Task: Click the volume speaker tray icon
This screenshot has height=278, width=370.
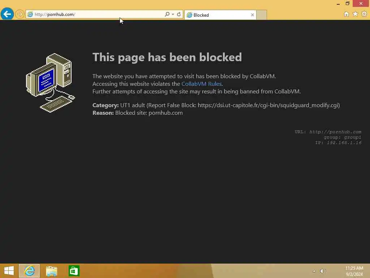Action: [x=323, y=271]
